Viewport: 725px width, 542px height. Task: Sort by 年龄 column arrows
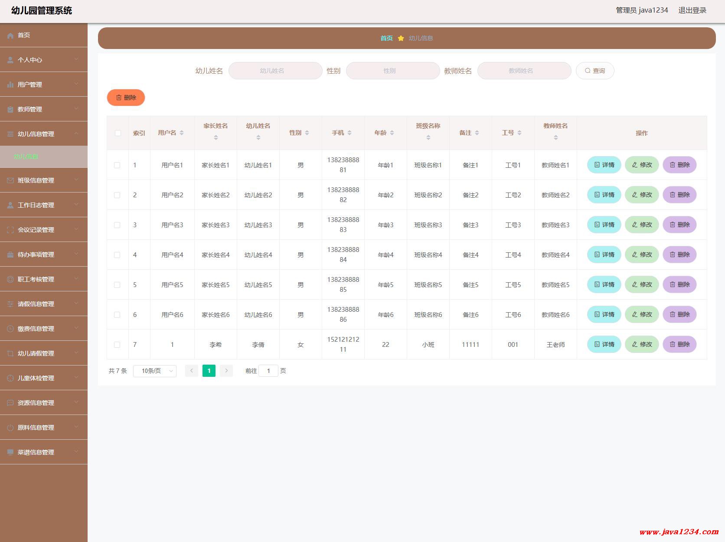tap(392, 133)
